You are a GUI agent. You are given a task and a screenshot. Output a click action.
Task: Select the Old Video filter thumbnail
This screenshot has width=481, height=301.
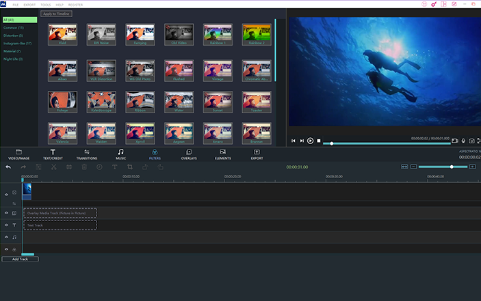pyautogui.click(x=179, y=35)
